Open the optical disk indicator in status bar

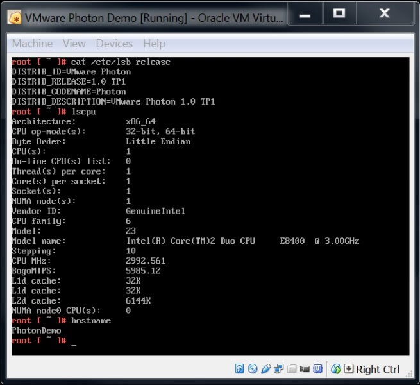point(253,369)
